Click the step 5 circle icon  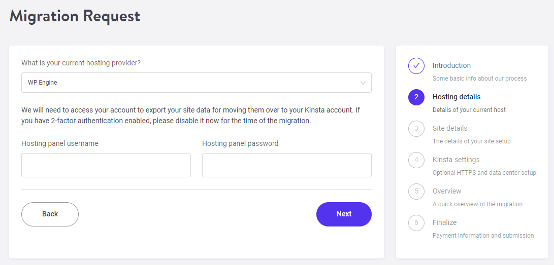coord(416,191)
